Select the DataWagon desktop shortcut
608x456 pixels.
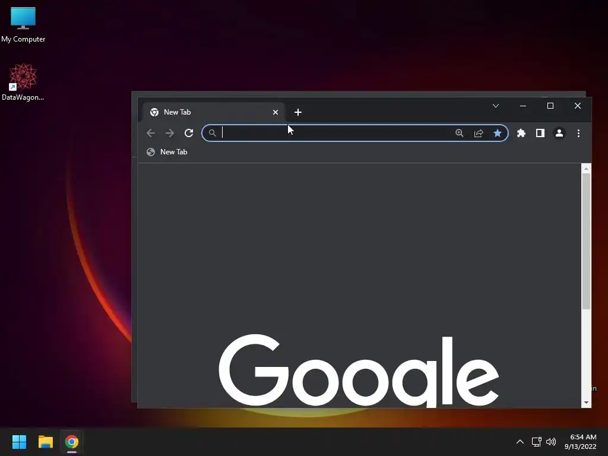click(x=23, y=82)
